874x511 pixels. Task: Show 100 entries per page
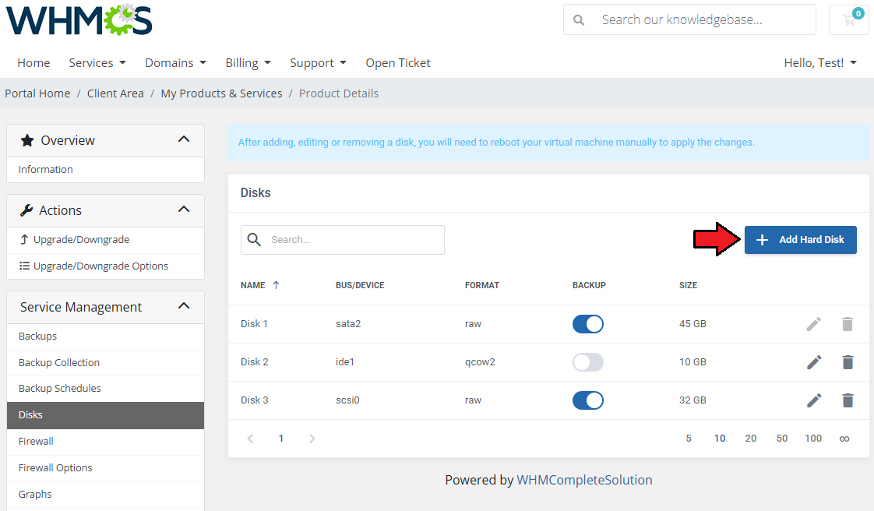click(x=813, y=439)
